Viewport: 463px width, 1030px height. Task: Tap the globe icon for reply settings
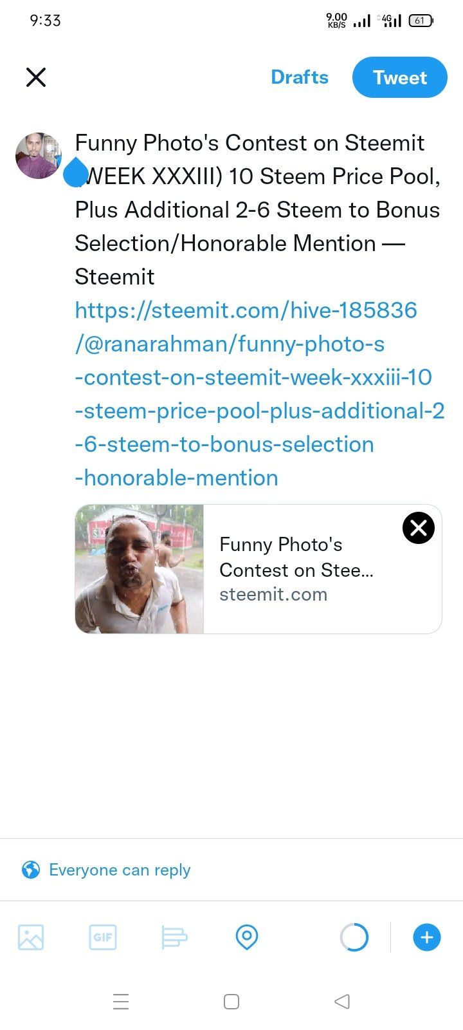coord(31,870)
